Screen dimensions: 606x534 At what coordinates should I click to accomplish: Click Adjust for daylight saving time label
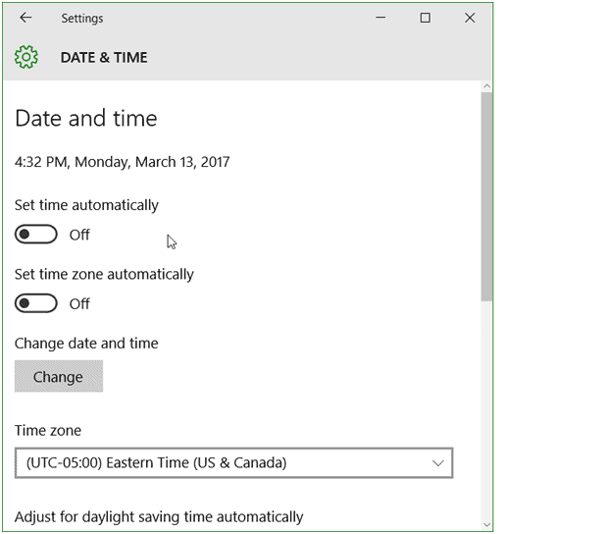coord(159,517)
